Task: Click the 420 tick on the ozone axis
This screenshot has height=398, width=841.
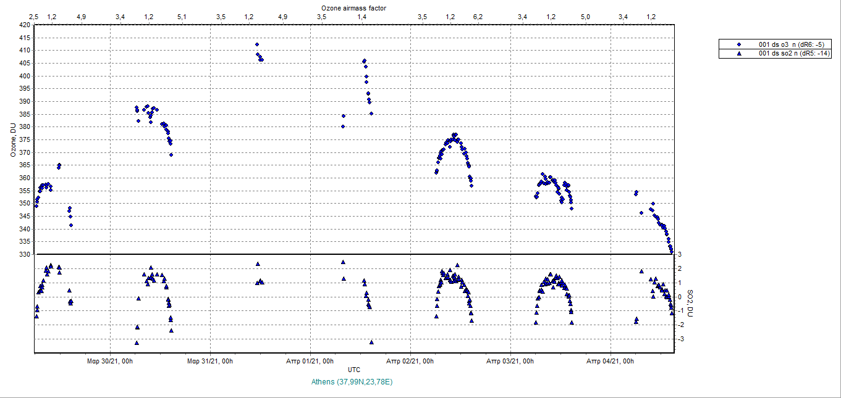Action: (x=25, y=25)
